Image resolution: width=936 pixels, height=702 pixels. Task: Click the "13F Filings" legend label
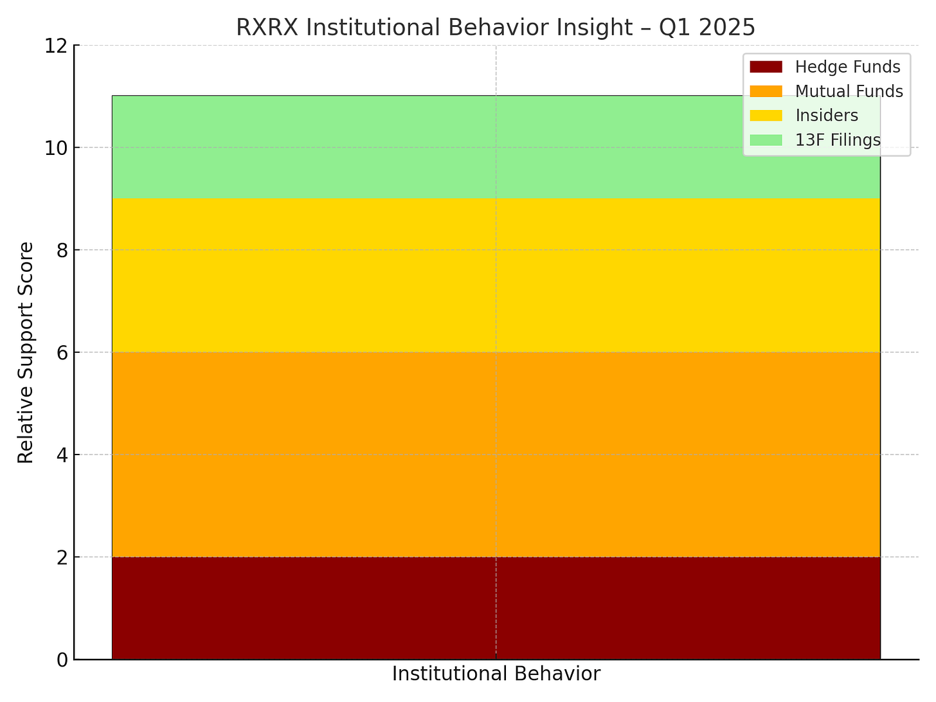[838, 140]
